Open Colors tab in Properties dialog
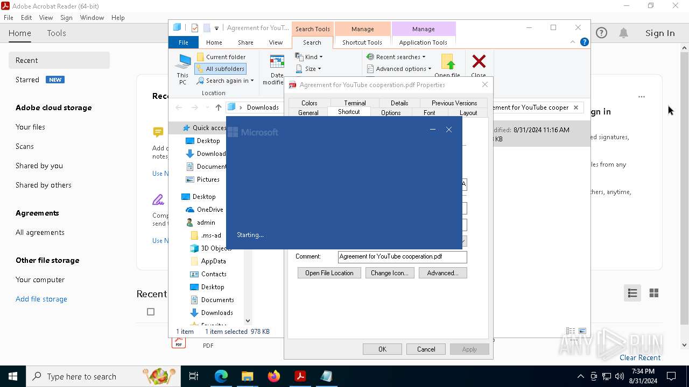Screen dimensions: 689x387 [x=309, y=103]
